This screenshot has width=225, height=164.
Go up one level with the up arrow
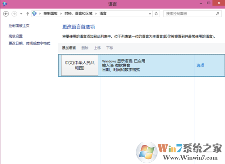pos(28,14)
